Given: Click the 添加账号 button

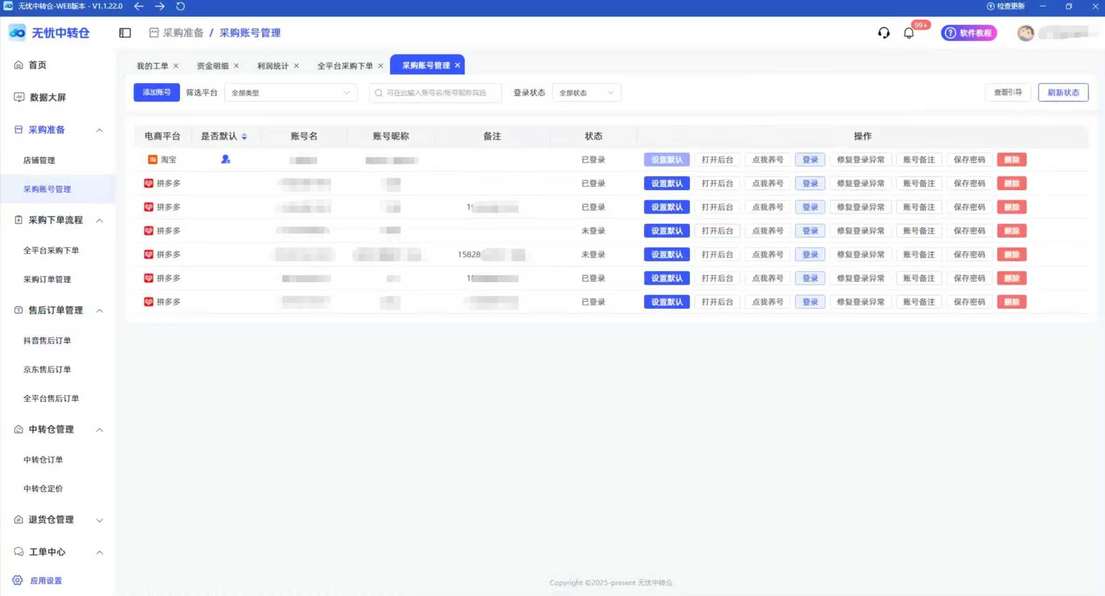Looking at the screenshot, I should [157, 92].
